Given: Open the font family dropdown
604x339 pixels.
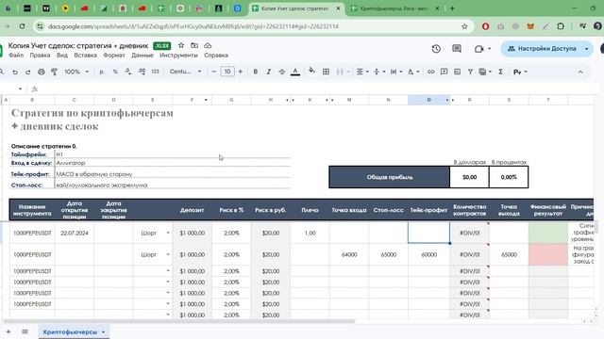Looking at the screenshot, I should point(186,72).
